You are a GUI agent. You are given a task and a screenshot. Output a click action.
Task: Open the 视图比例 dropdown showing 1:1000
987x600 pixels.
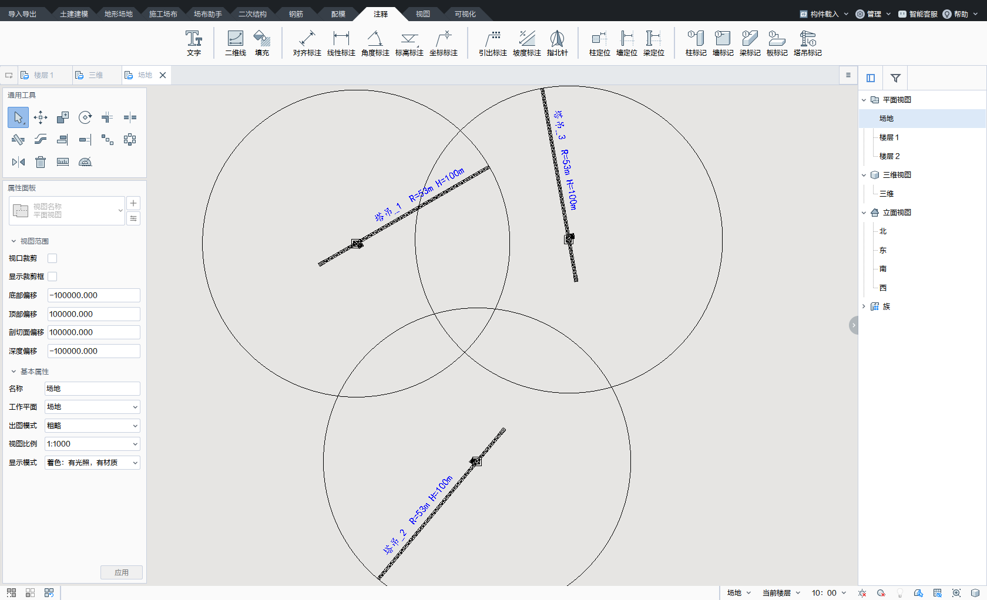(92, 444)
